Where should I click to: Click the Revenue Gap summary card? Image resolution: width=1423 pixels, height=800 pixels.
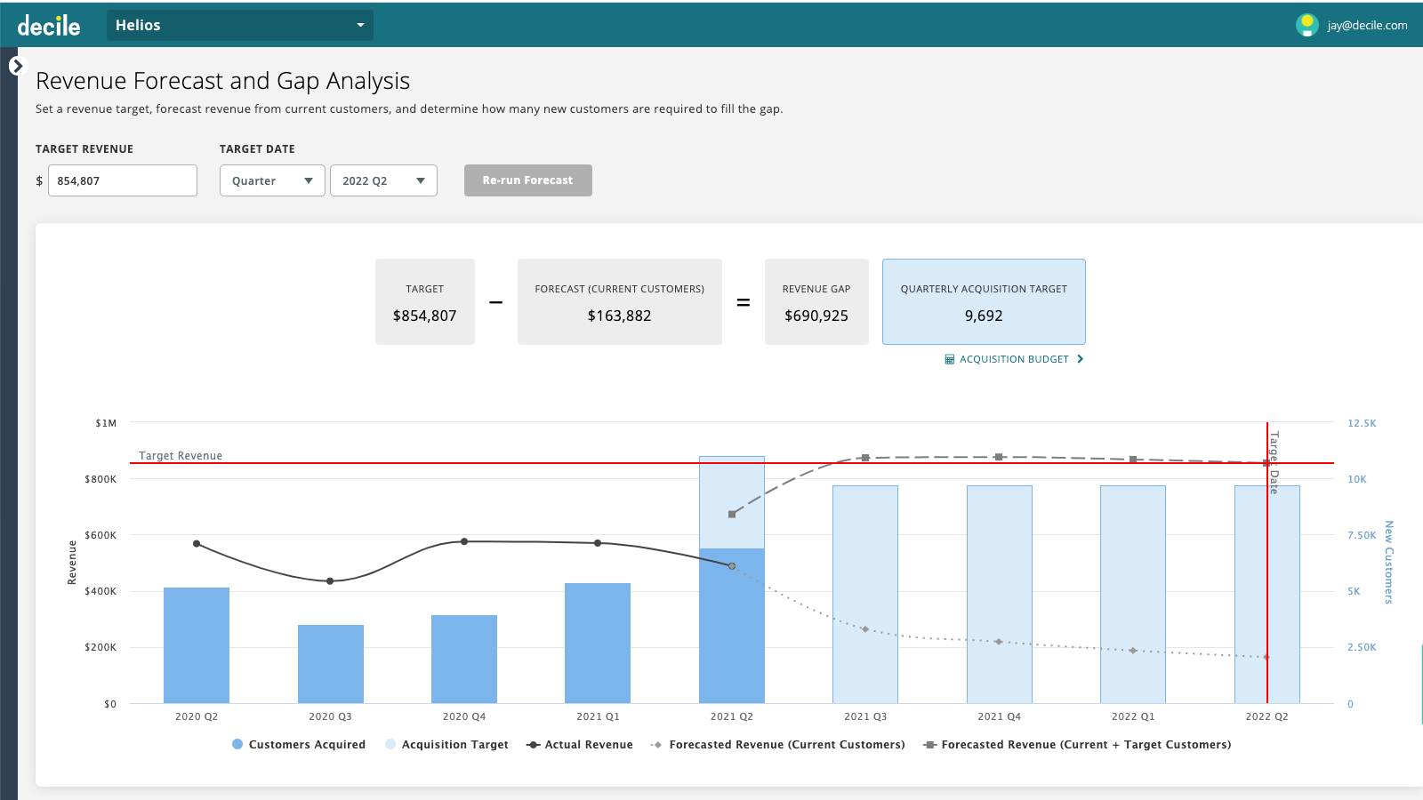tap(816, 301)
